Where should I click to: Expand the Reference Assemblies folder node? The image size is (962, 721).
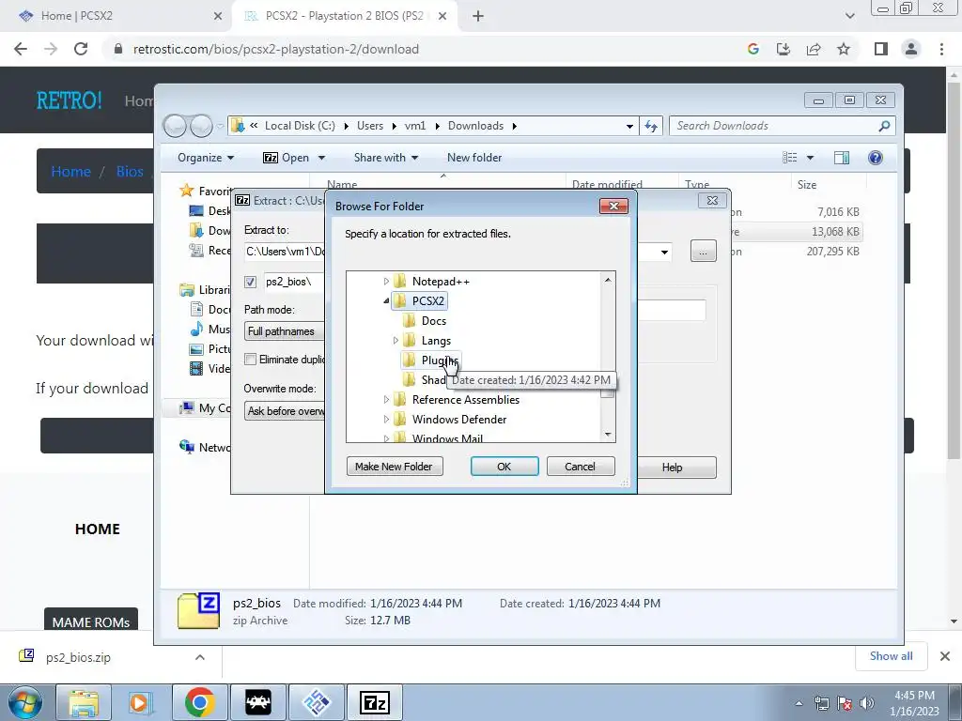click(x=386, y=400)
